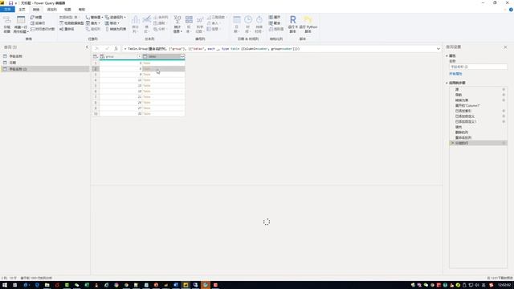
Task: Open the File (文件) tab
Action: 7,10
